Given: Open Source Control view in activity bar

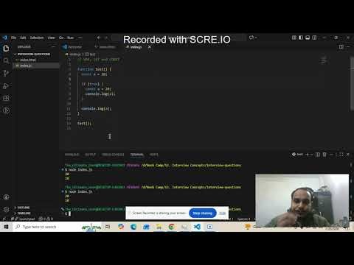Looking at the screenshot, I should pos(6,73).
